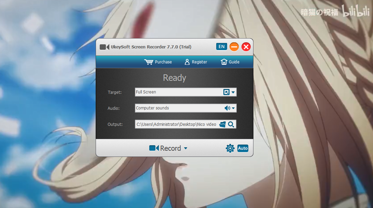Click the Computer sounds audio field
Image resolution: width=373 pixels, height=208 pixels.
tap(178, 108)
